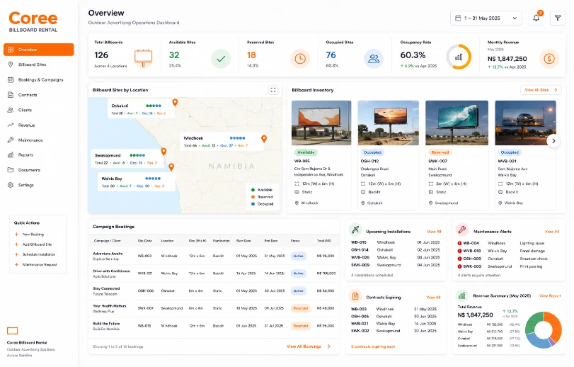574x367 pixels.
Task: Open the OSH-012 sunset billboard thumbnail
Action: 388,123
